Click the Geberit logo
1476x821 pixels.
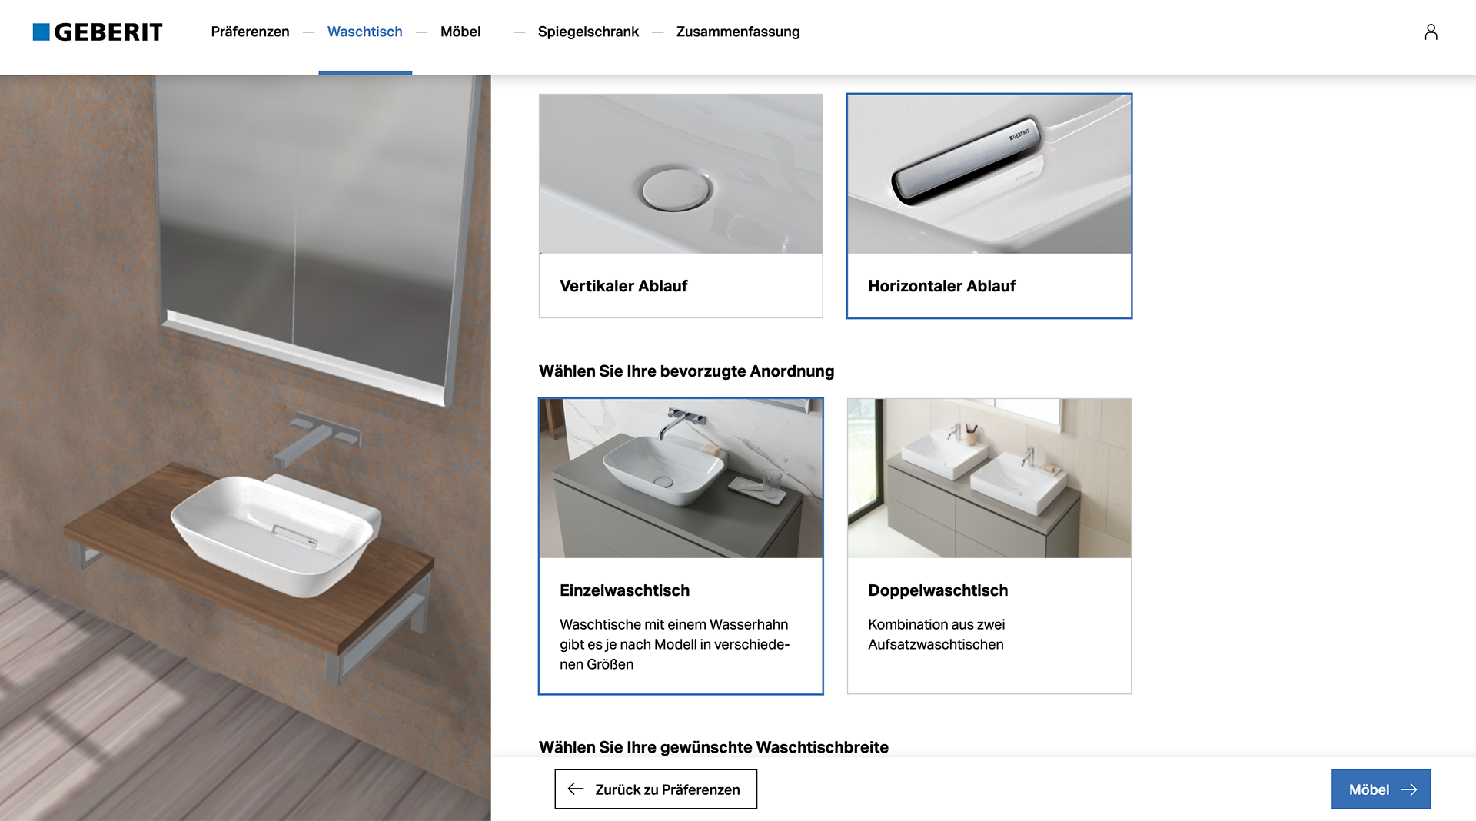coord(98,32)
